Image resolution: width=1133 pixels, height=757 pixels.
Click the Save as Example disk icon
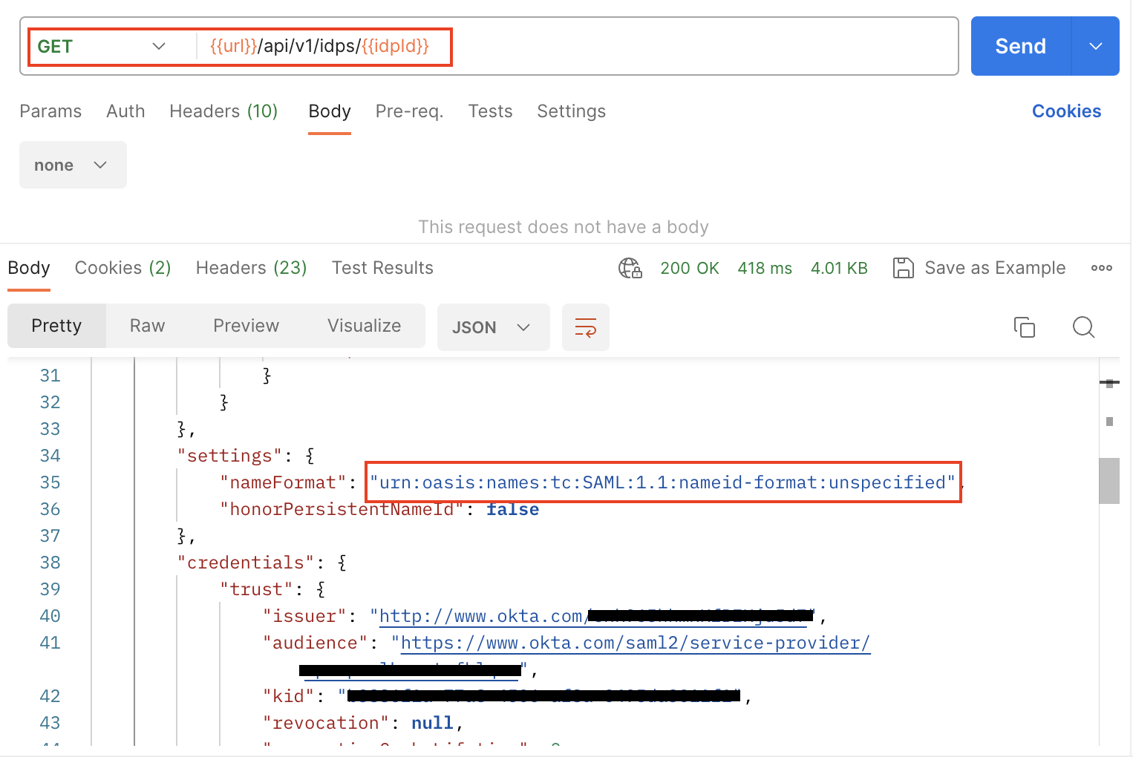pos(903,268)
